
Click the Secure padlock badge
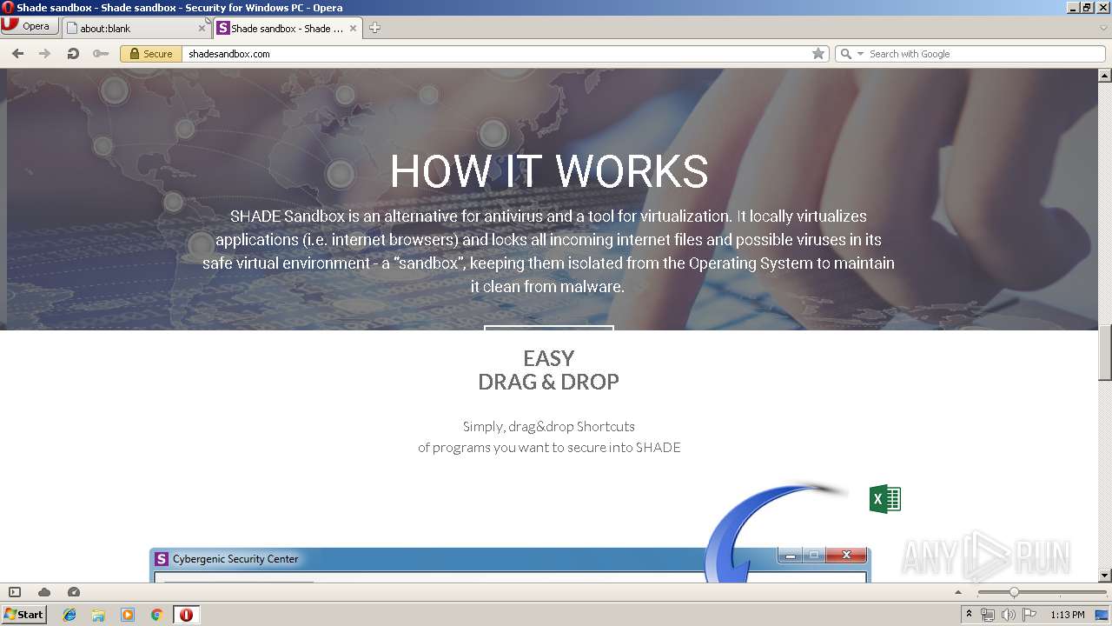coord(150,54)
